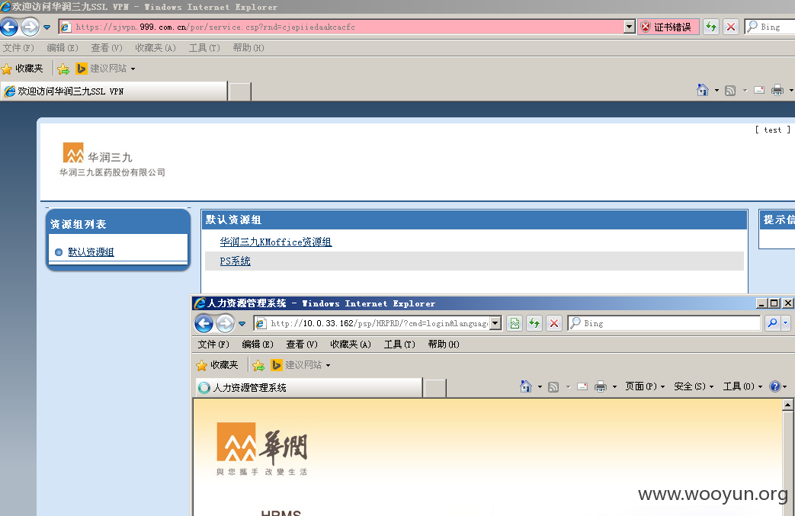This screenshot has width=795, height=516.
Task: Open new tab in 人力资源管理系统 window
Action: [435, 388]
